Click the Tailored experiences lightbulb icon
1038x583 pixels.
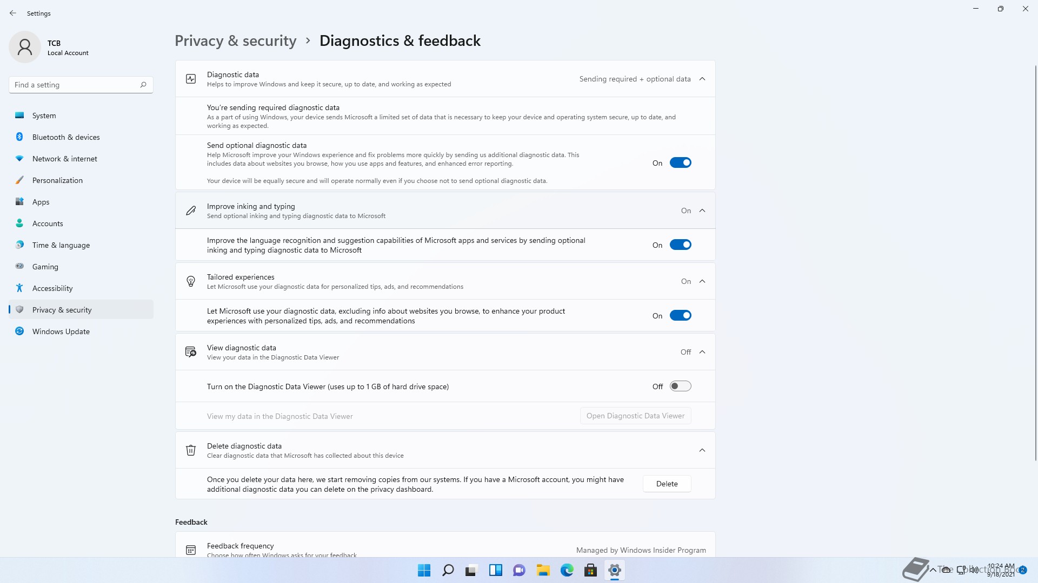(191, 281)
